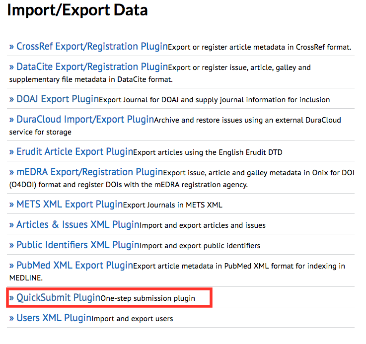
Task: Click the 'Import and export public identifiers' text
Action: [x=200, y=246]
